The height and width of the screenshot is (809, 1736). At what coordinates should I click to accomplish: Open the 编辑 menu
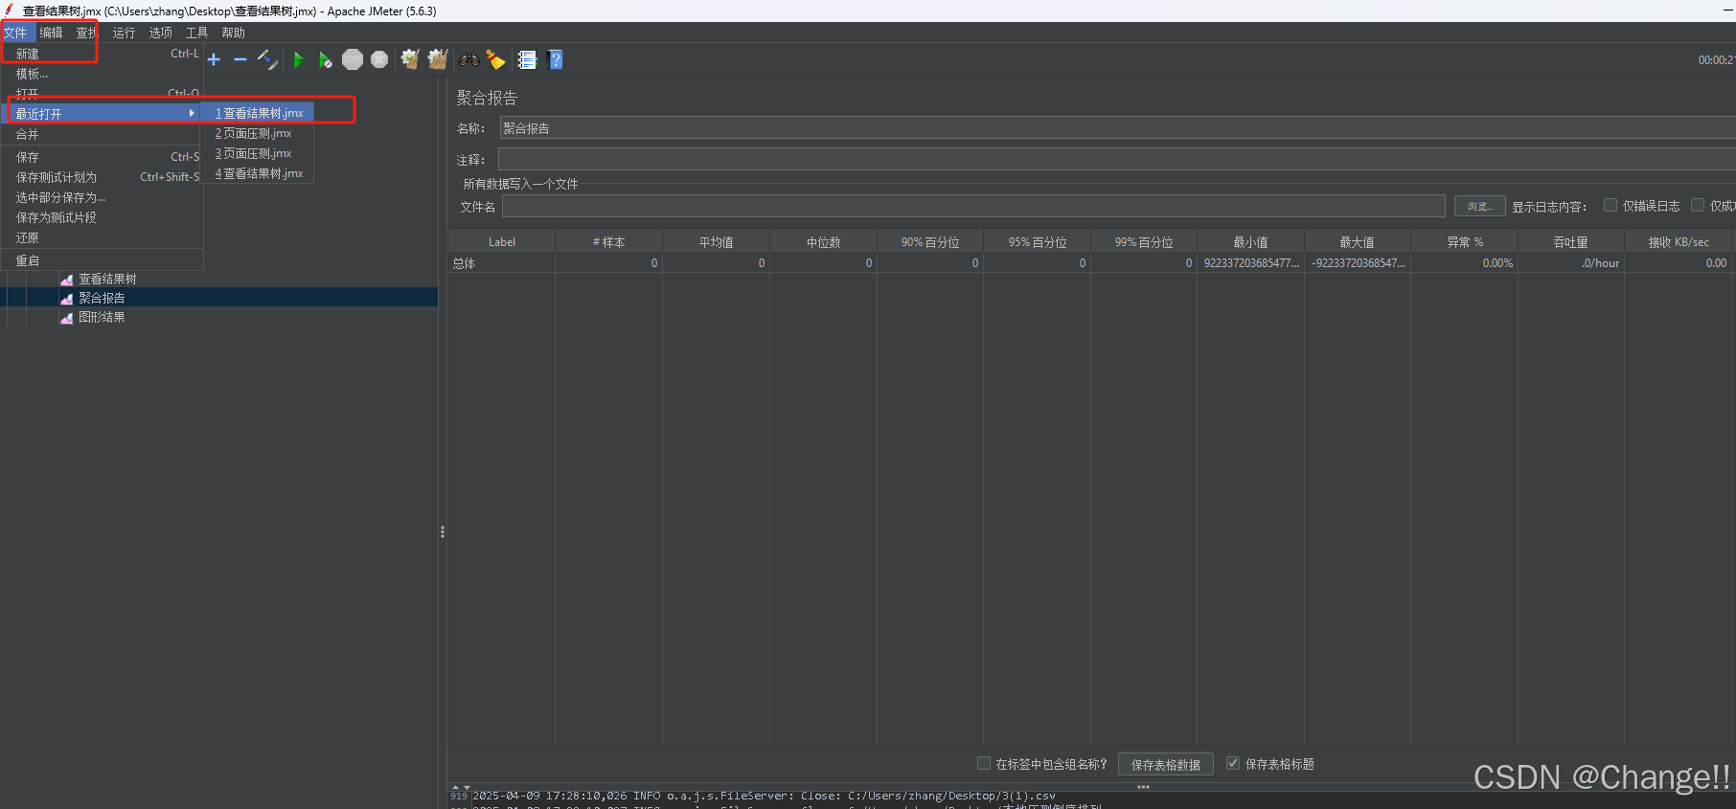pyautogui.click(x=52, y=33)
